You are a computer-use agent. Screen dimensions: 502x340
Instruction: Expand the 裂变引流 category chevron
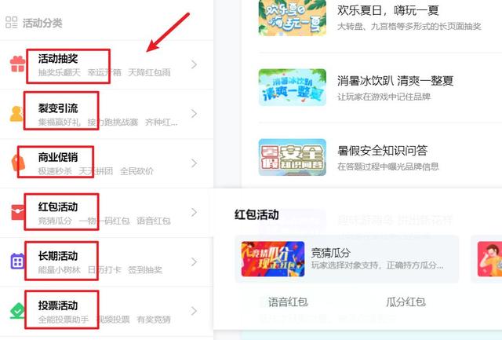click(x=194, y=113)
